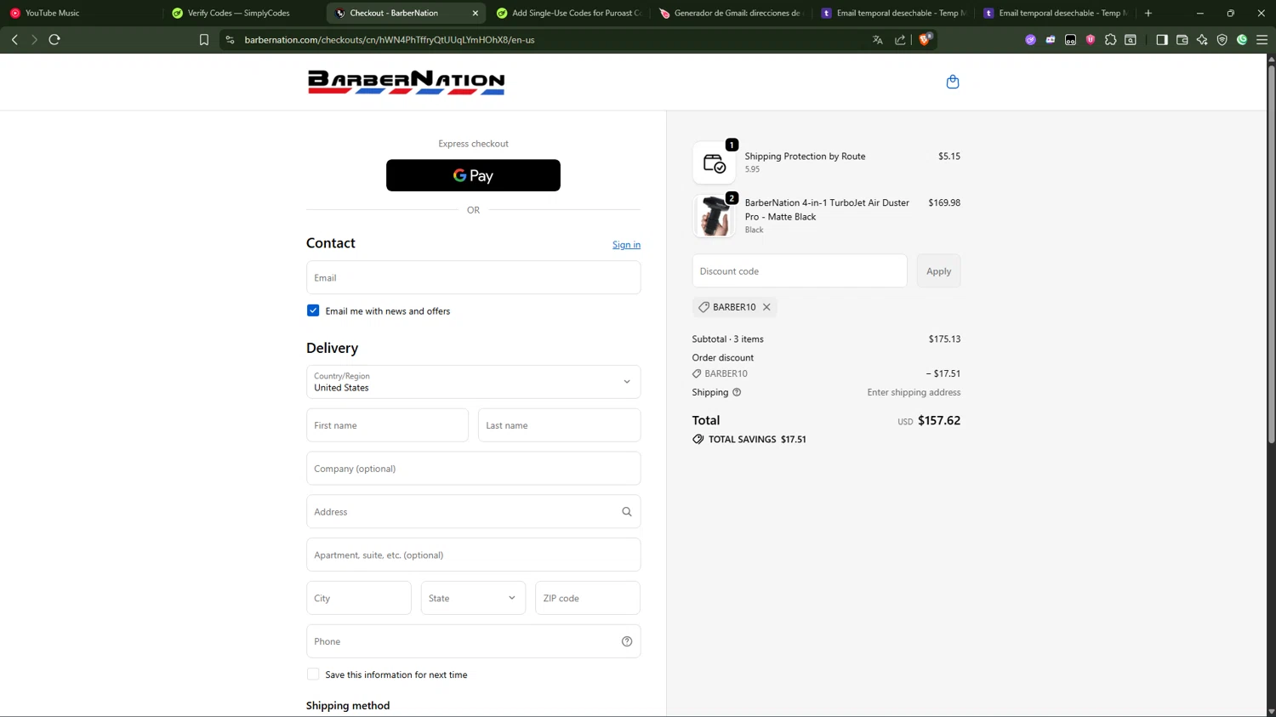The height and width of the screenshot is (717, 1276).
Task: Click the City field
Action: coord(359,598)
